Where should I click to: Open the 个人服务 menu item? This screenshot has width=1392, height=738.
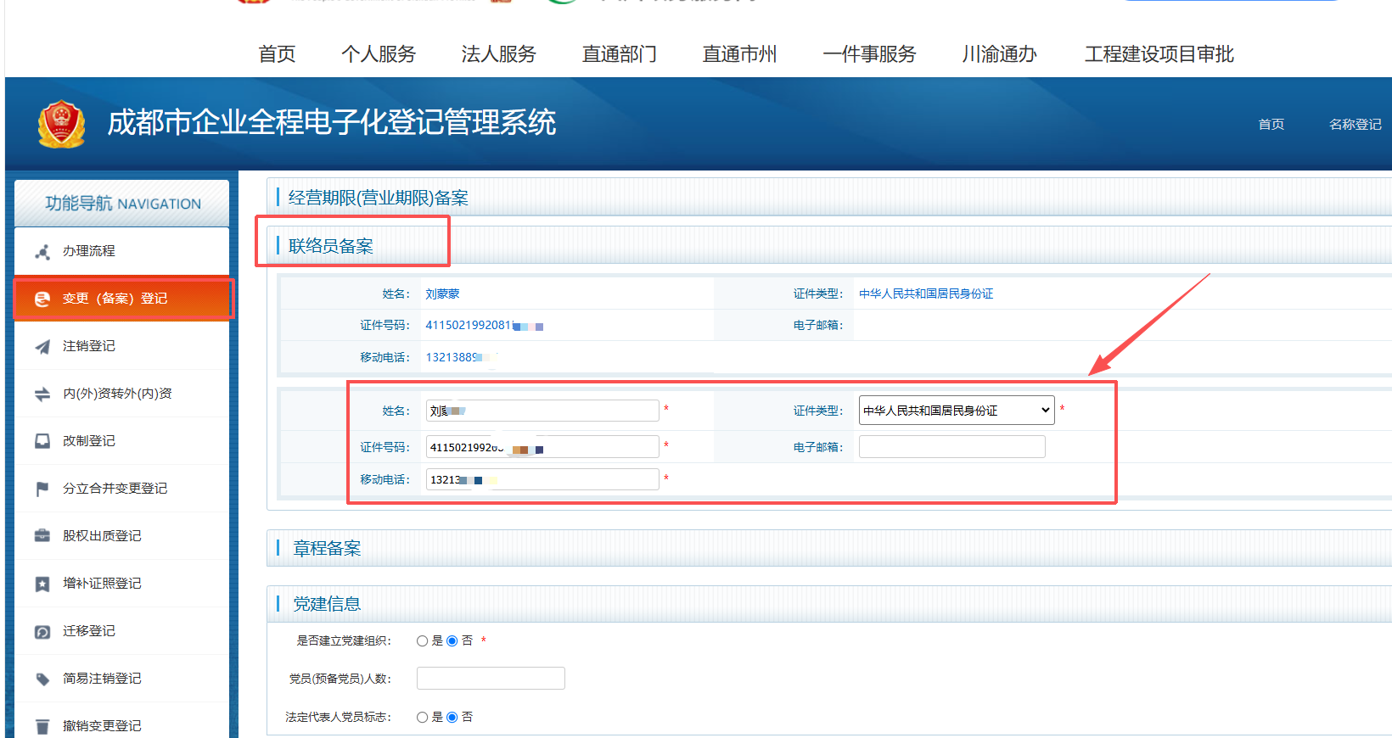tap(379, 54)
